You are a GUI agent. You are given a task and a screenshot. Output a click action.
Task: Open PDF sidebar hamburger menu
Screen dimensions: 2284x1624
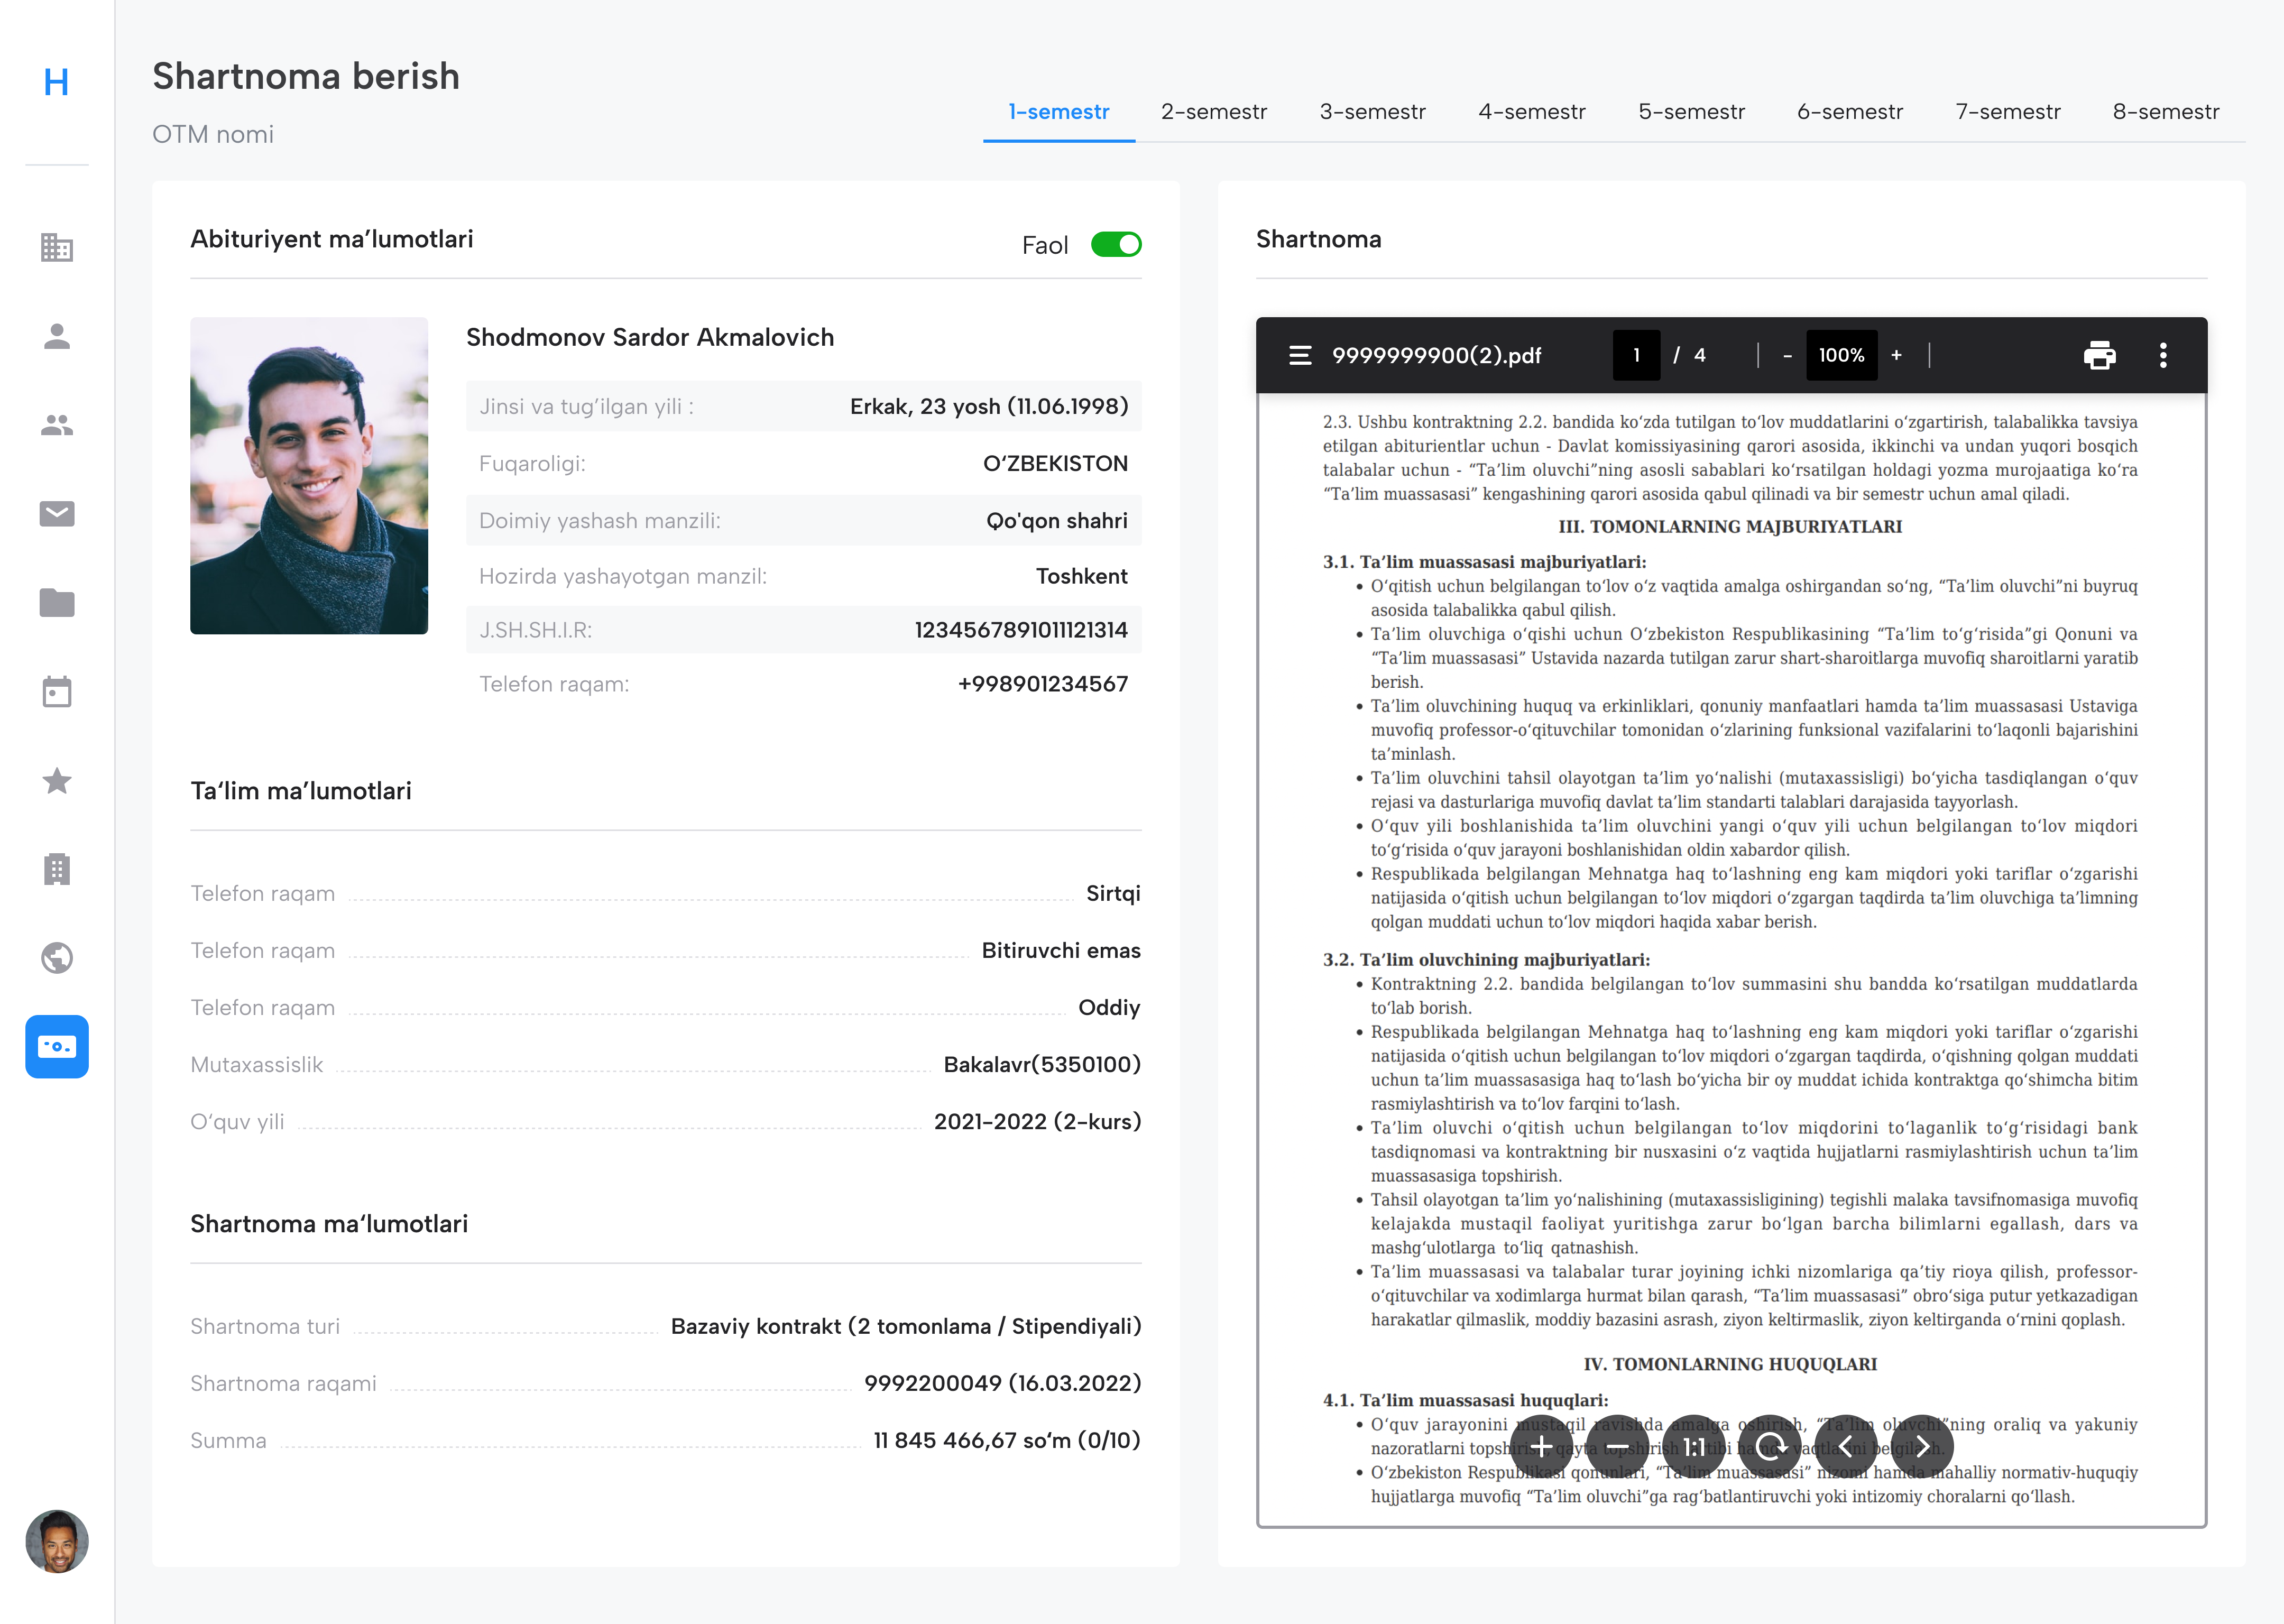click(x=1300, y=355)
